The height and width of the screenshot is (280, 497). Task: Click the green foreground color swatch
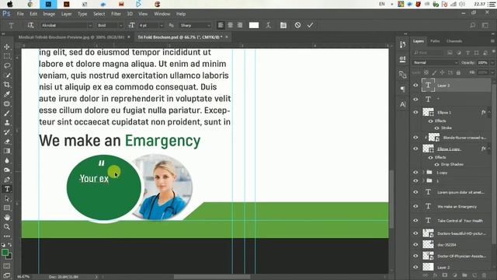pyautogui.click(x=5, y=252)
